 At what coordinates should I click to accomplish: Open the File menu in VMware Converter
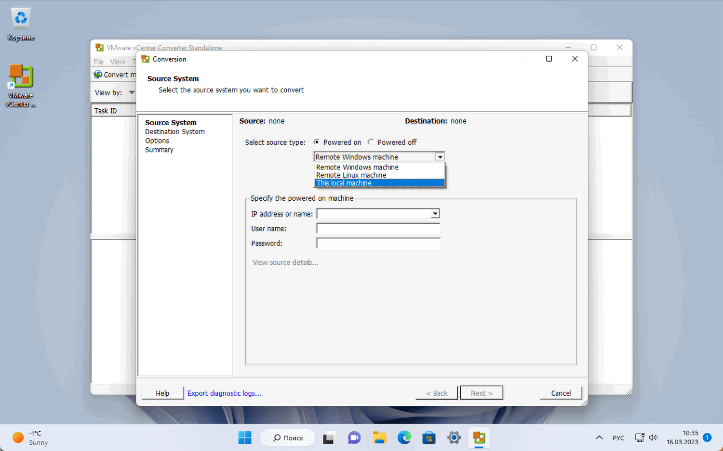[x=98, y=62]
